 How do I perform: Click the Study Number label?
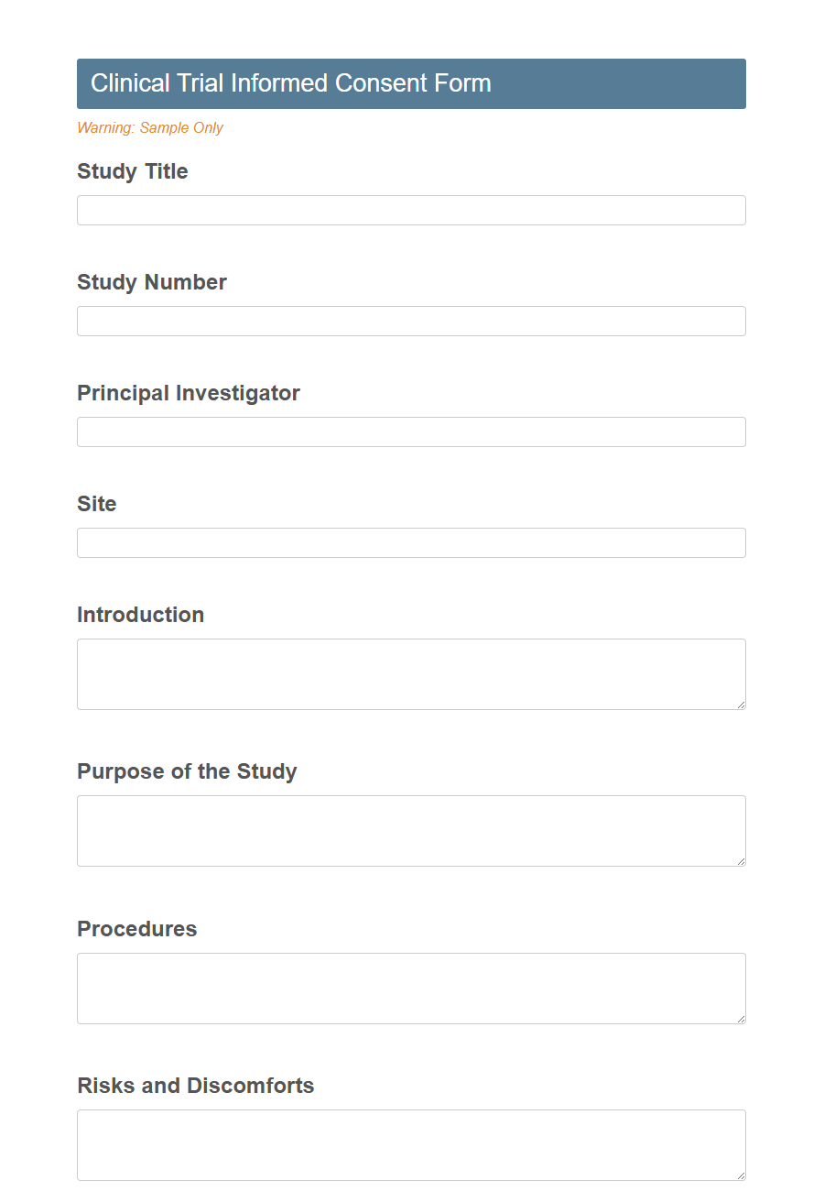point(152,282)
